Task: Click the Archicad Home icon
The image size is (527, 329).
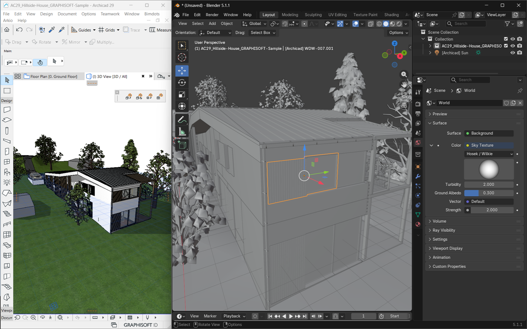Action: pyautogui.click(x=7, y=30)
